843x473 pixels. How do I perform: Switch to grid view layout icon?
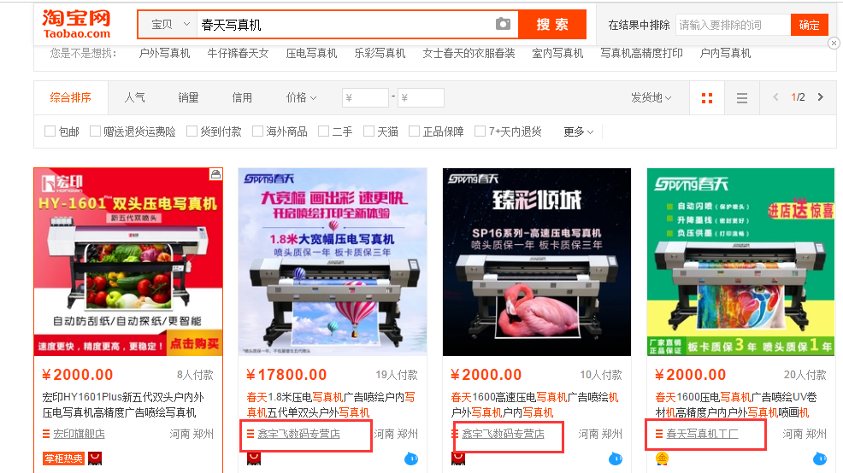coord(706,98)
